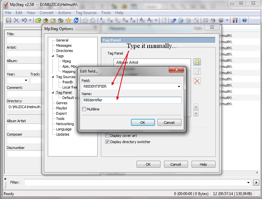Click the Tag to Filename toolbar icon
The height and width of the screenshot is (199, 262).
point(102,20)
